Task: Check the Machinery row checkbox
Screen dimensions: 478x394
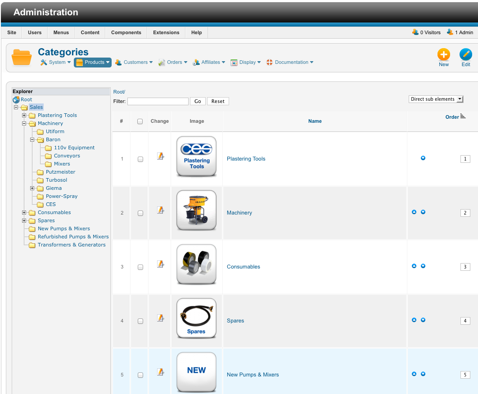Action: pos(140,213)
